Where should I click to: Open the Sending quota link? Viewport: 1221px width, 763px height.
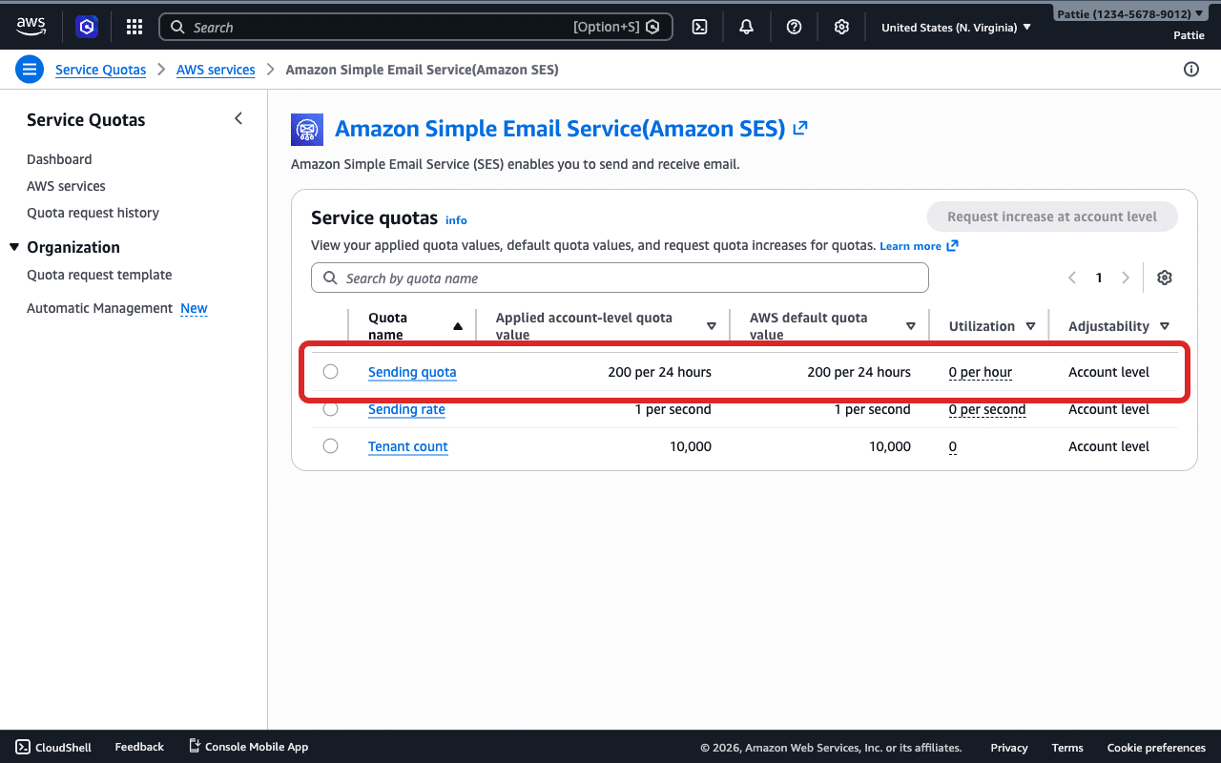point(412,372)
